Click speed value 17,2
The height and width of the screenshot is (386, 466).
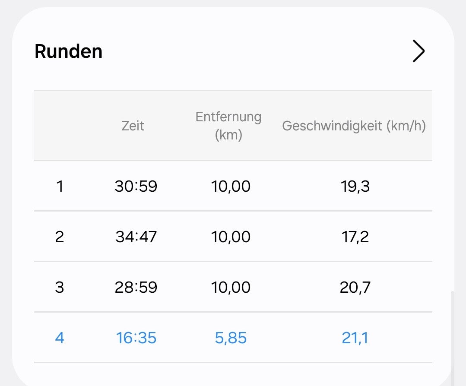coord(355,237)
